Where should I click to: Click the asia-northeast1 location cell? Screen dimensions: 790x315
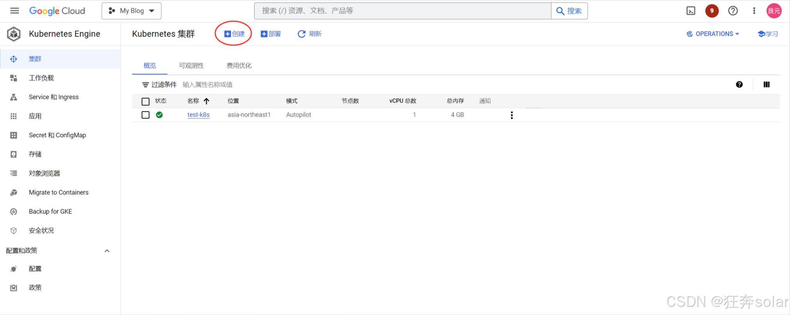pyautogui.click(x=249, y=115)
